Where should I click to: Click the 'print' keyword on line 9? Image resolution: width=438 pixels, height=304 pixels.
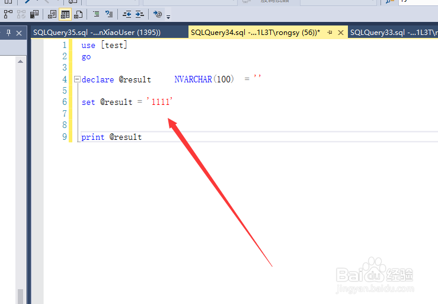click(92, 137)
